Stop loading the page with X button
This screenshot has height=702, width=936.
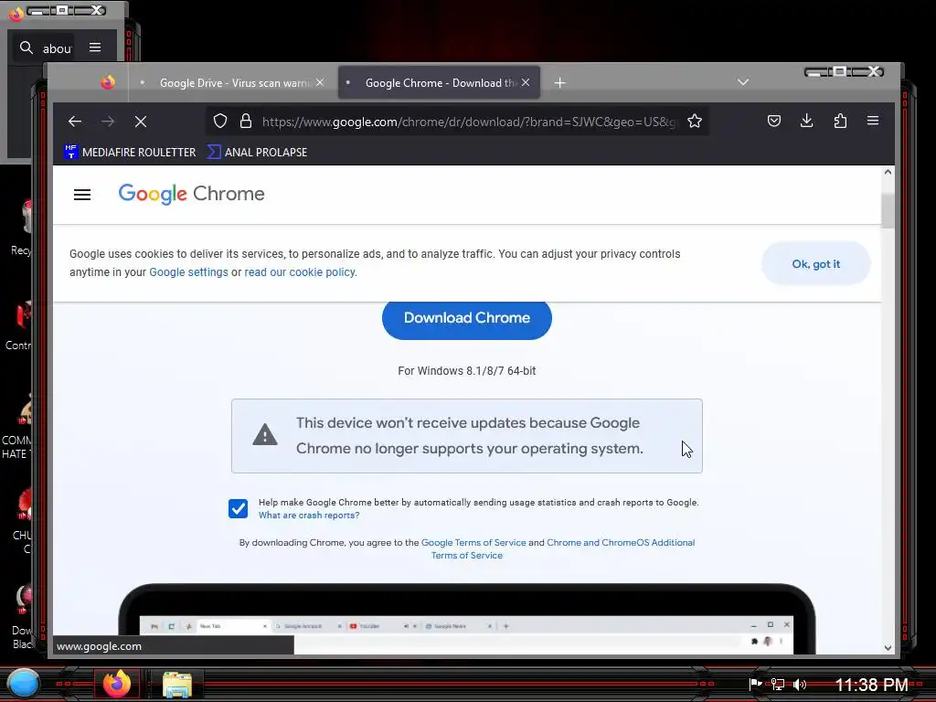pyautogui.click(x=141, y=122)
